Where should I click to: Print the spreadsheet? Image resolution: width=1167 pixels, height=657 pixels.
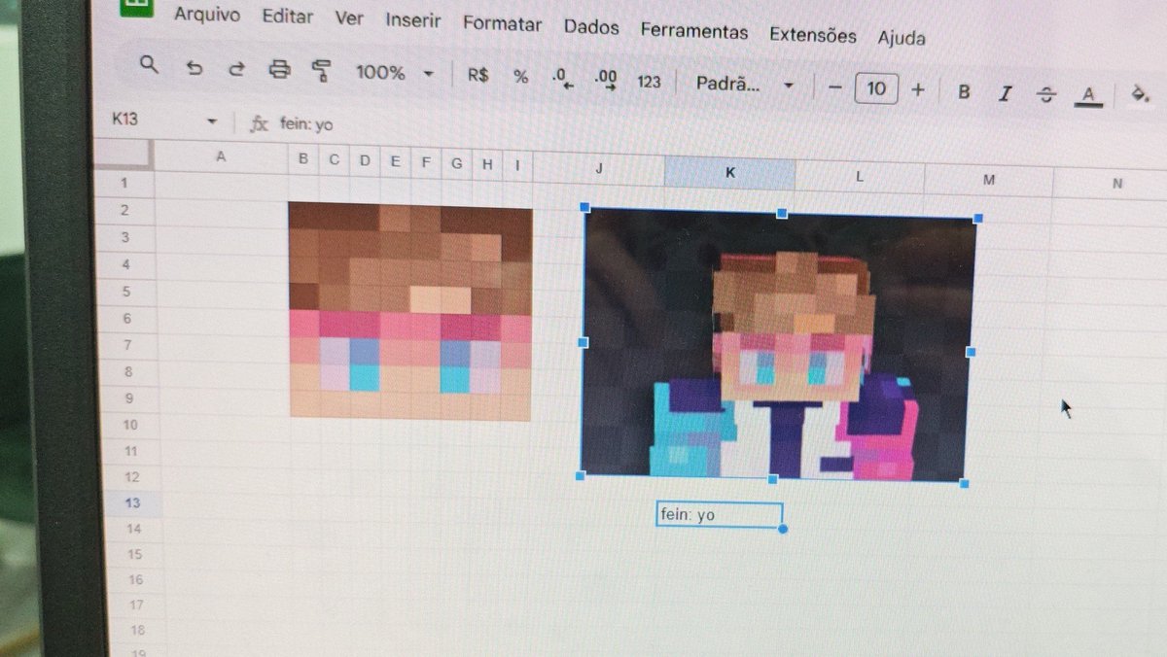click(x=280, y=69)
